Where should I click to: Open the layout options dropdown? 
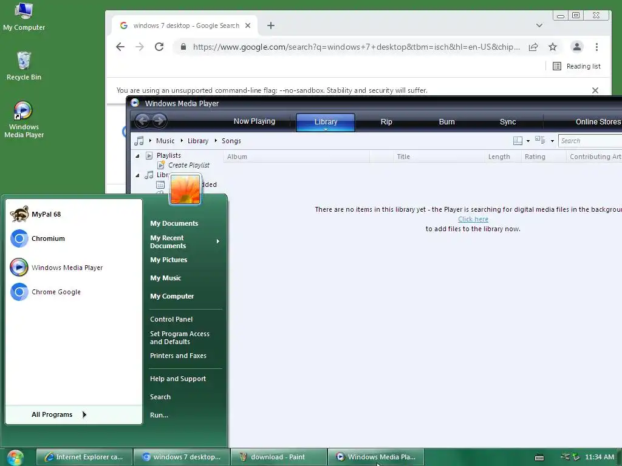coord(528,141)
